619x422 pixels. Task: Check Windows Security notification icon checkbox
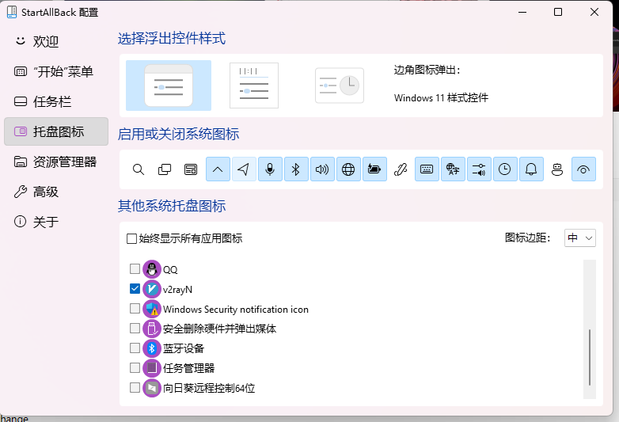(x=135, y=308)
